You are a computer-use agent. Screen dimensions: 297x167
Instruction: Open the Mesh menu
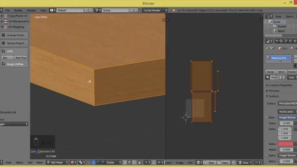click(x=39, y=162)
